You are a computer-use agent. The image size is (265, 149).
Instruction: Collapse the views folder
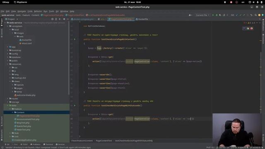(10, 82)
